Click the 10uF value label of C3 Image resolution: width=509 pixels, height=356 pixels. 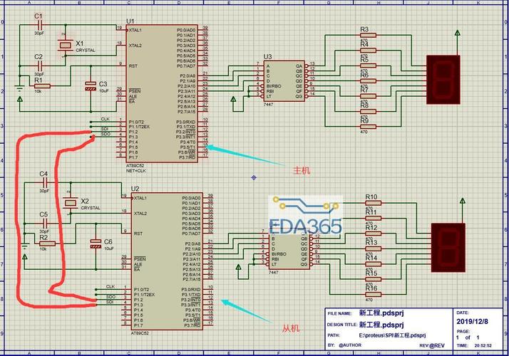[103, 91]
